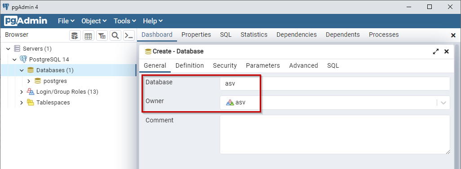The height and width of the screenshot is (169, 461).
Task: Open the Owner dropdown arrow
Action: tap(443, 103)
